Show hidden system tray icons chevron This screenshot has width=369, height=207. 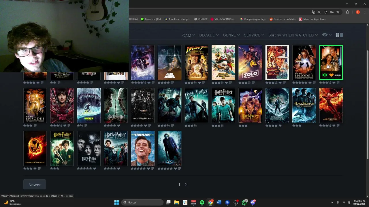coord(332,202)
